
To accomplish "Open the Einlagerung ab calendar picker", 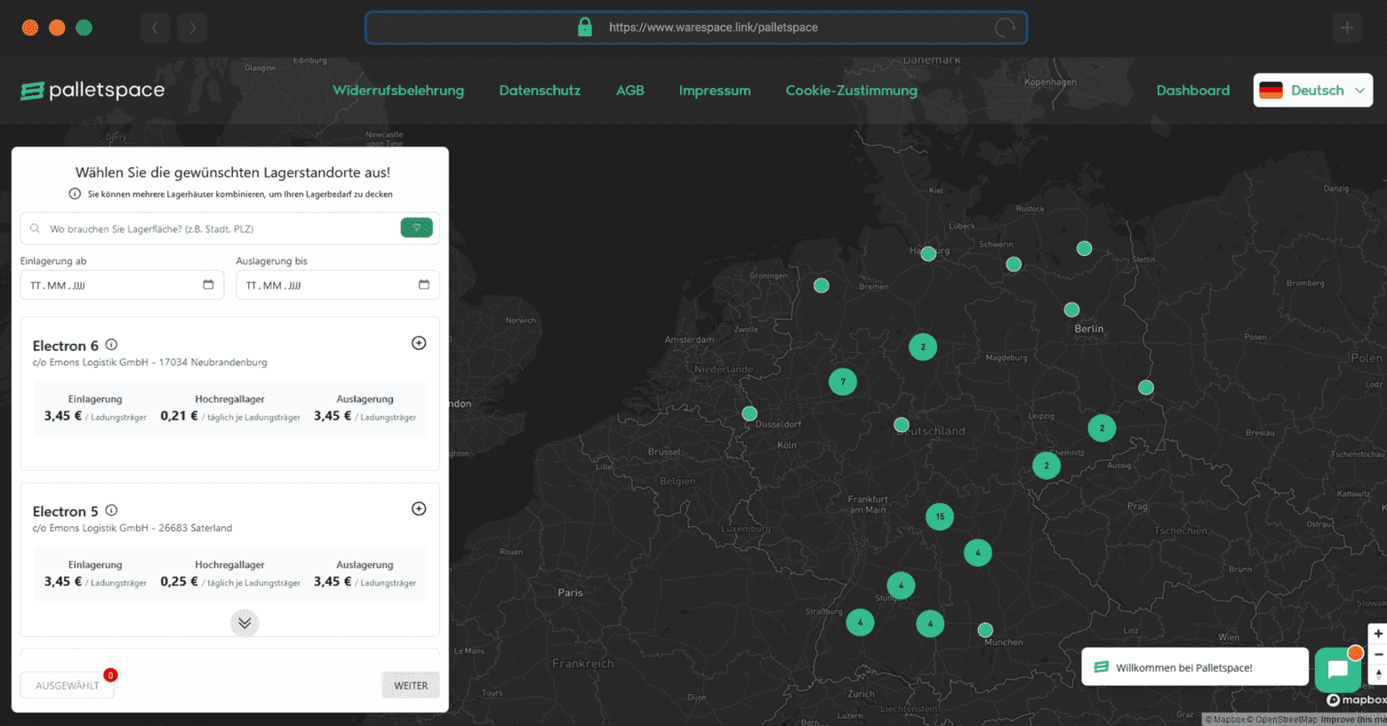I will click(208, 285).
